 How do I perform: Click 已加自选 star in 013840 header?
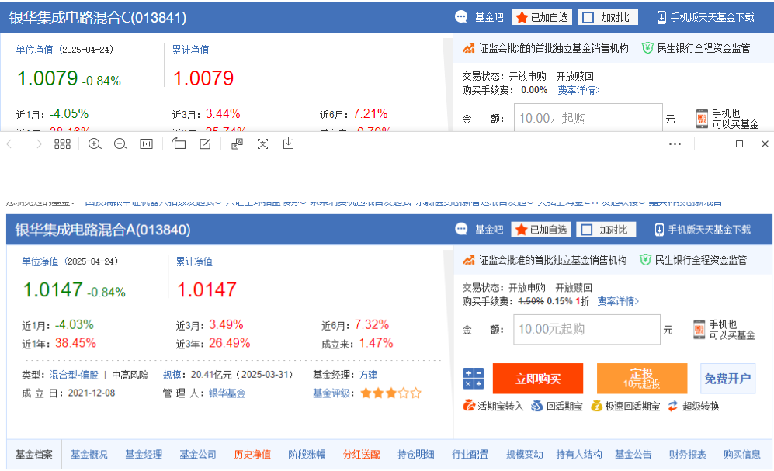point(541,230)
